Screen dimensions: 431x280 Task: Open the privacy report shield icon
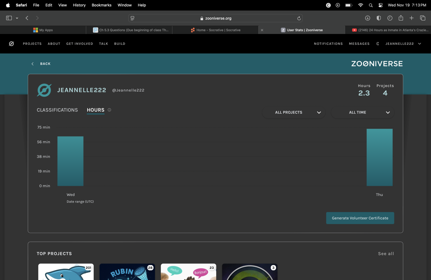(x=379, y=18)
